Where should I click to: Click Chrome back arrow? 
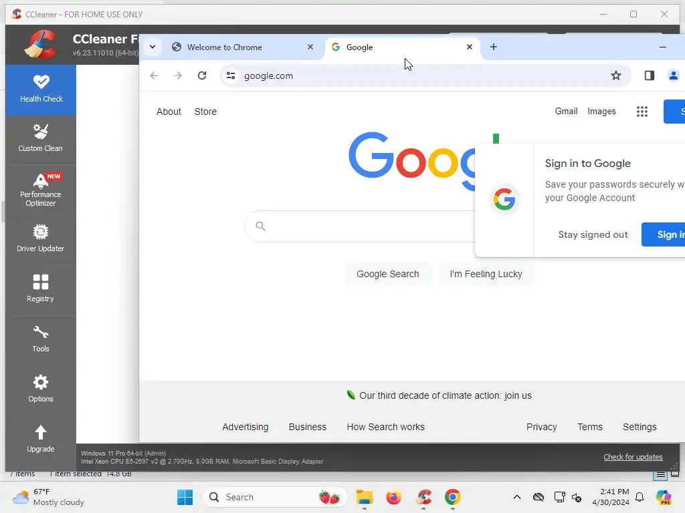pos(154,75)
